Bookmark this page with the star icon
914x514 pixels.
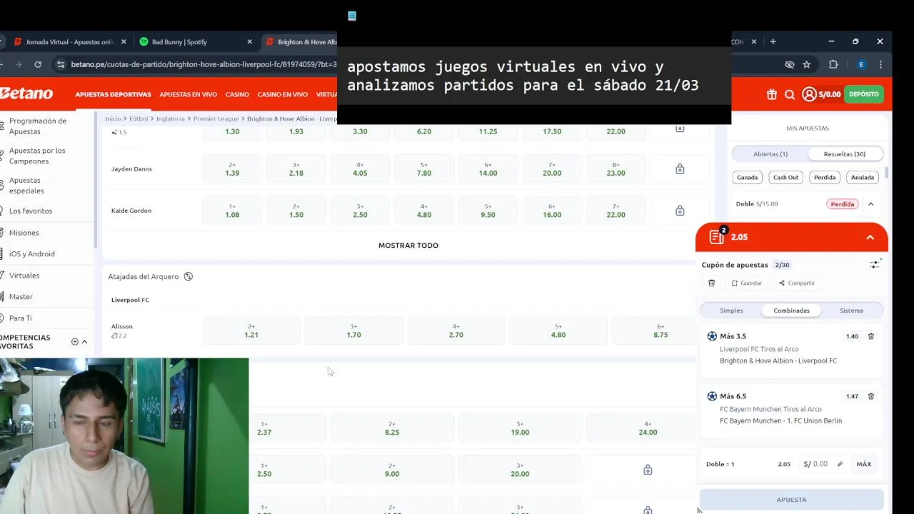tap(806, 64)
